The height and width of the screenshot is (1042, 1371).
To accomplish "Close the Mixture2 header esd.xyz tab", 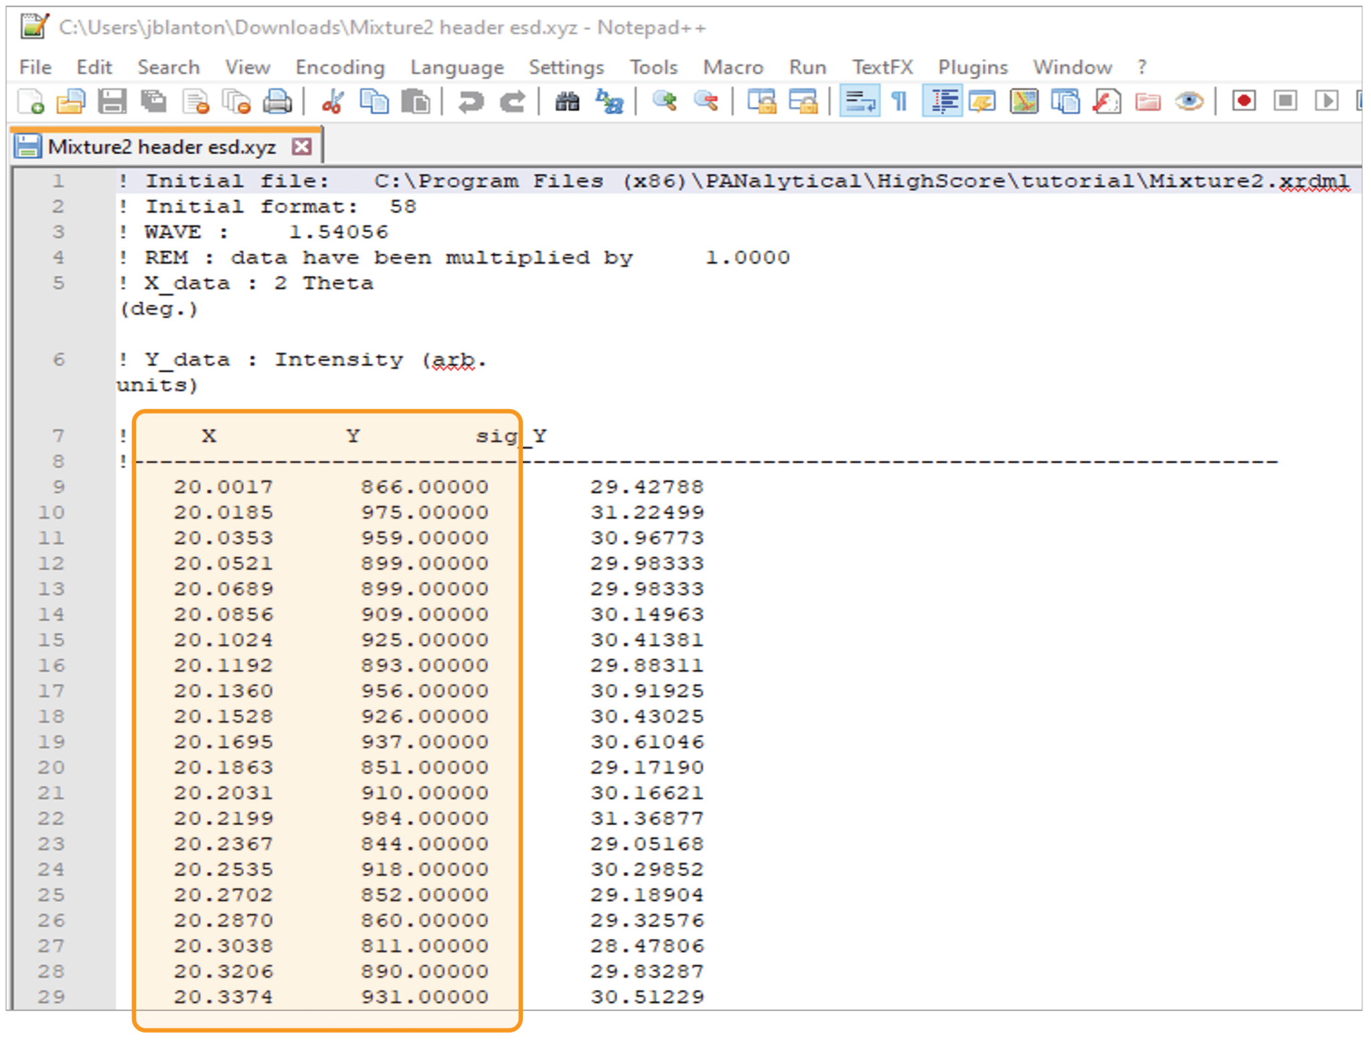I will pyautogui.click(x=303, y=146).
